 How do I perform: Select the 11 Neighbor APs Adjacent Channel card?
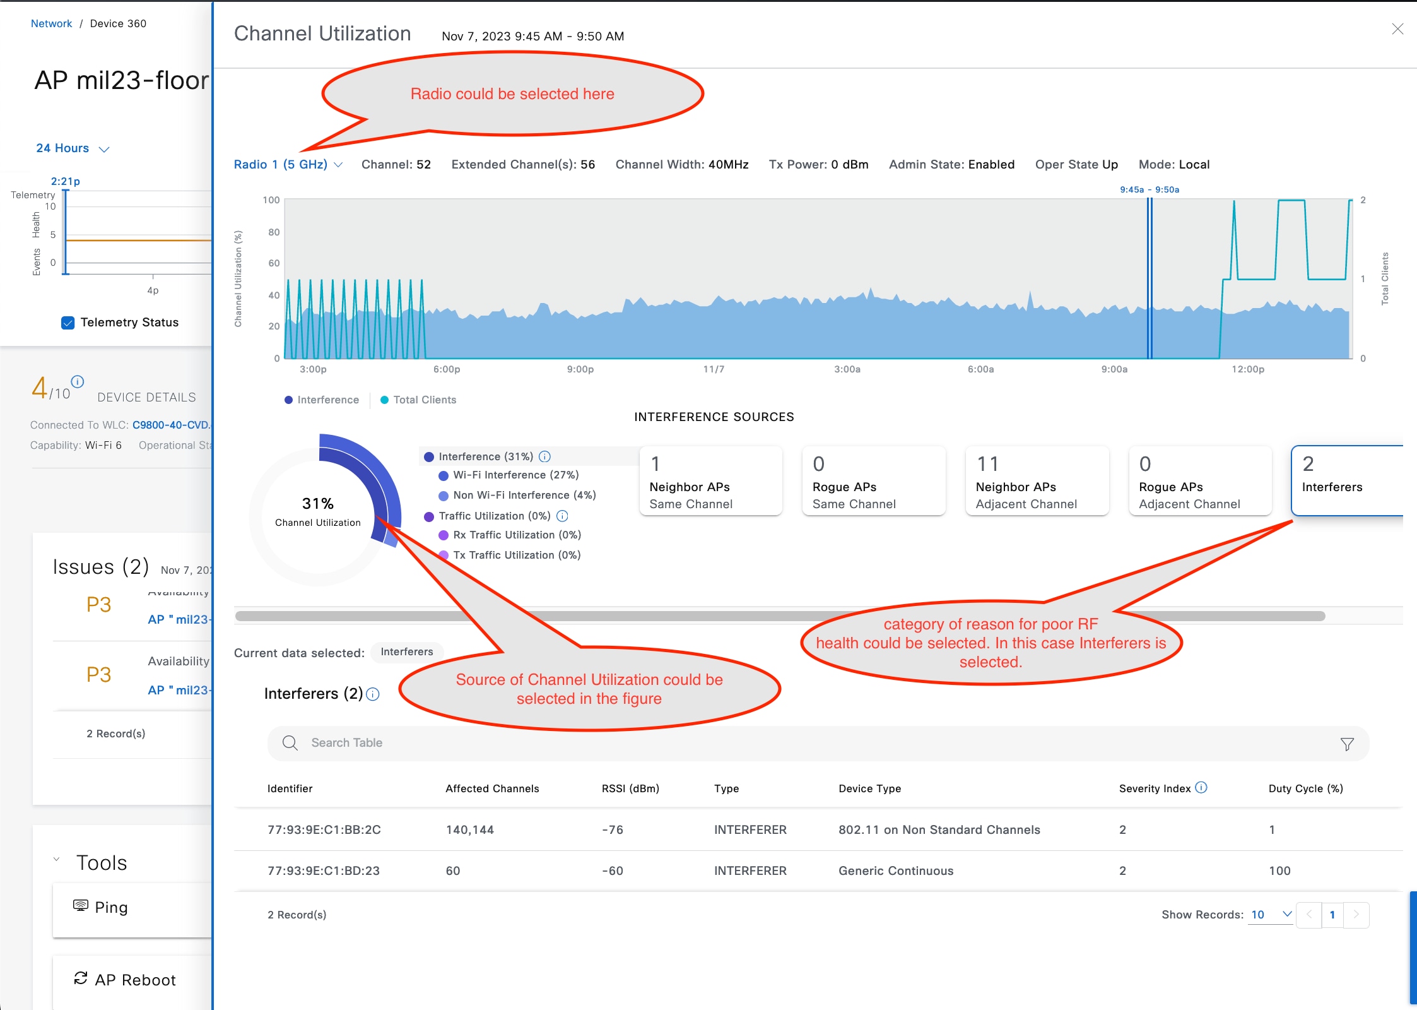pos(1037,482)
